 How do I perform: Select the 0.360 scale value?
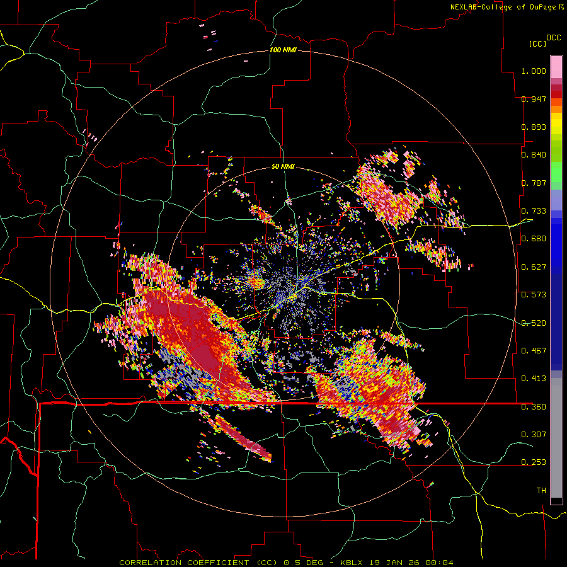tap(534, 407)
